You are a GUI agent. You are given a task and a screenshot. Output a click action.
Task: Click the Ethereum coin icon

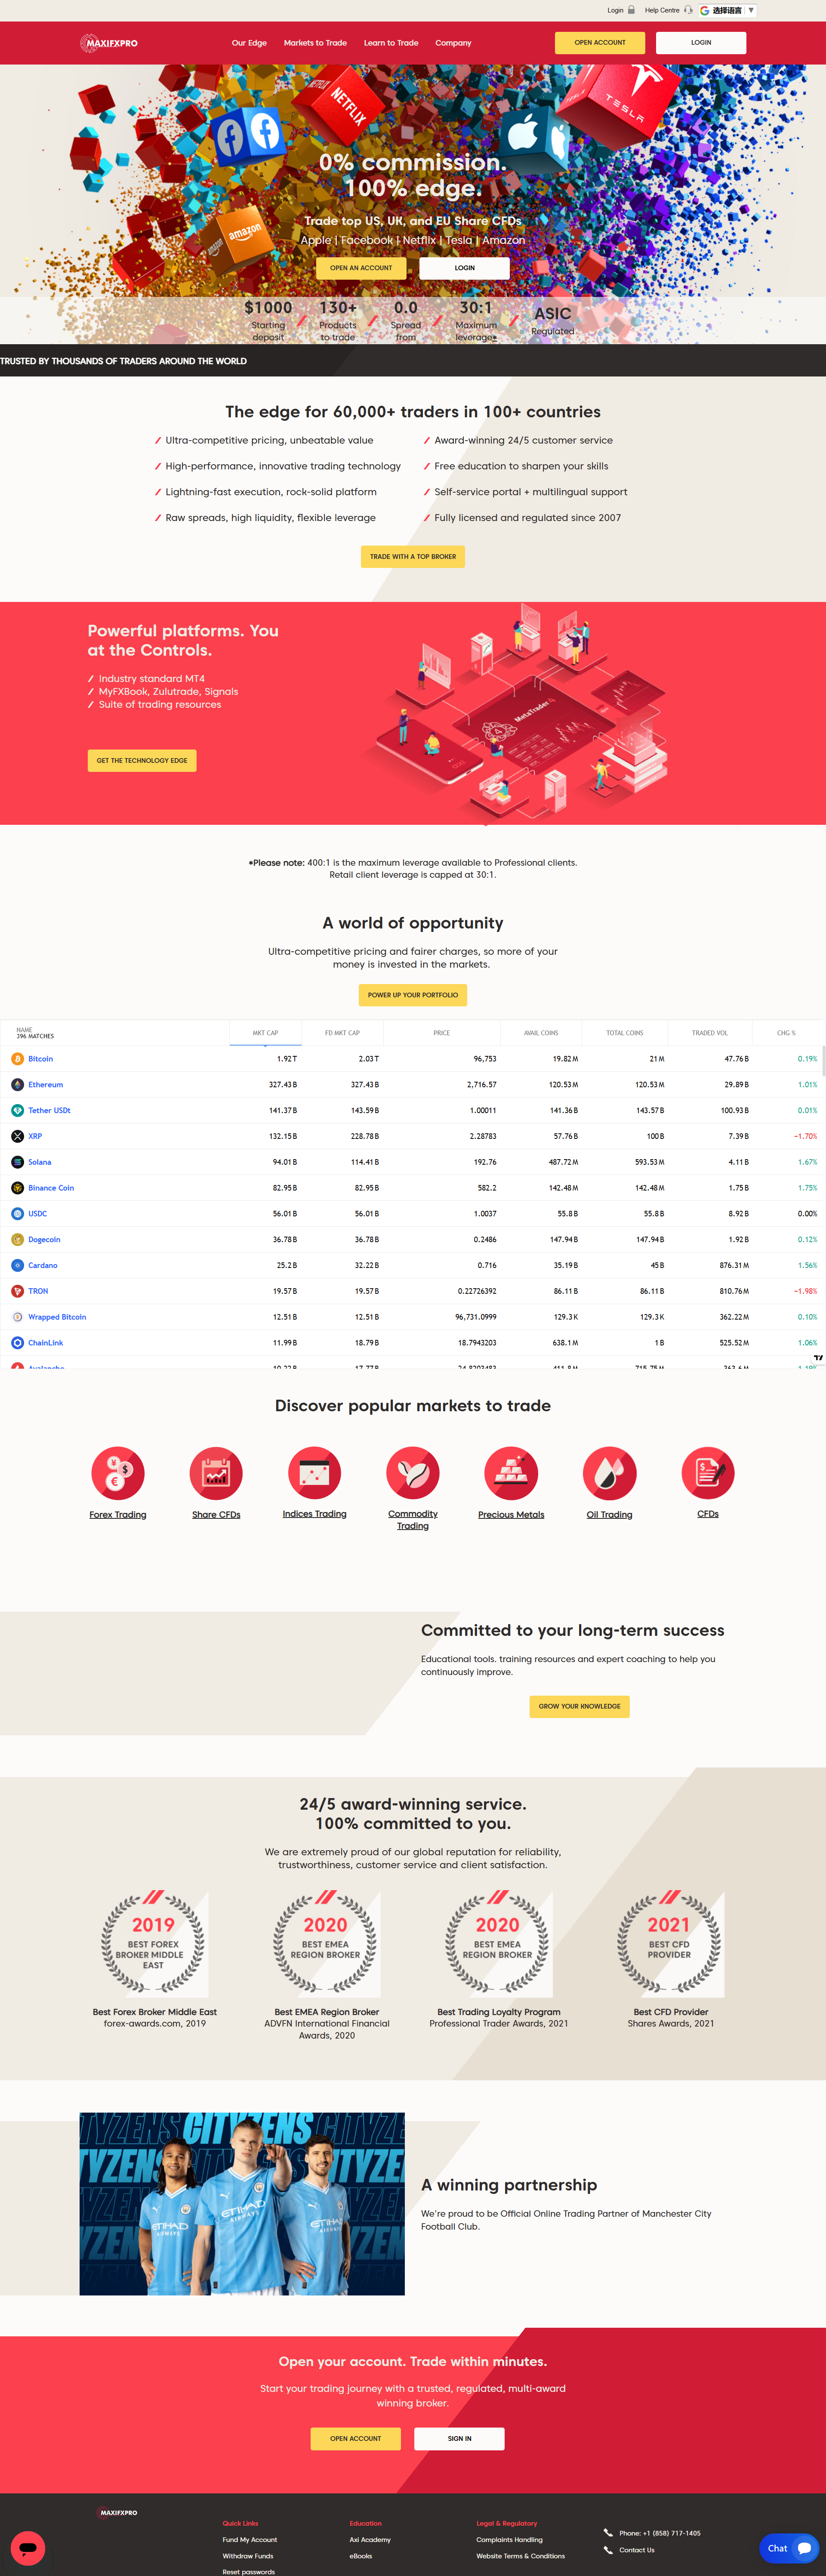pos(17,1085)
